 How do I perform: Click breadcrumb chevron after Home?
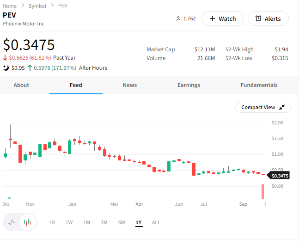pos(23,6)
